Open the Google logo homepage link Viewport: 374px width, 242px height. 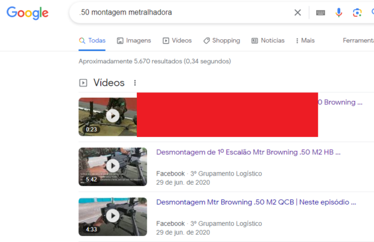point(27,13)
